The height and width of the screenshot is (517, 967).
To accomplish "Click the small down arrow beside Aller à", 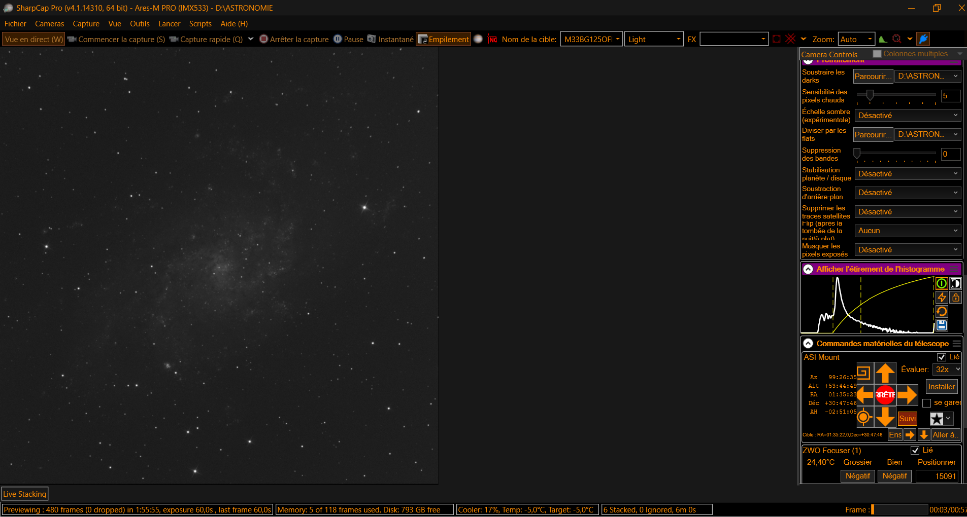I will point(924,435).
